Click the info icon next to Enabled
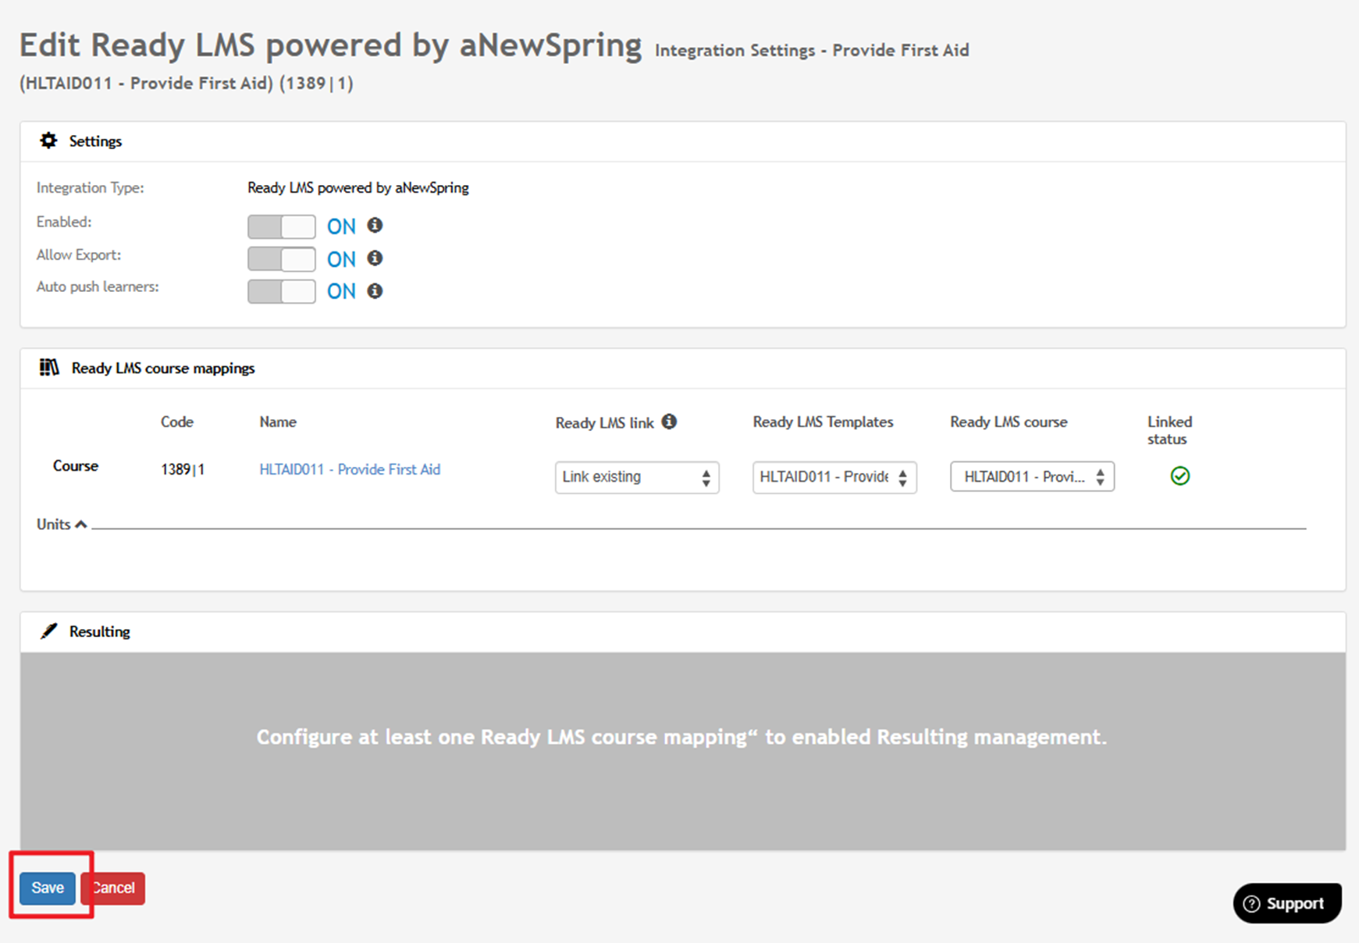This screenshot has height=943, width=1359. (x=375, y=225)
